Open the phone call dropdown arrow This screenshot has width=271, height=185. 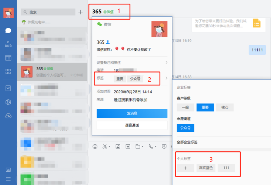tap(155, 146)
